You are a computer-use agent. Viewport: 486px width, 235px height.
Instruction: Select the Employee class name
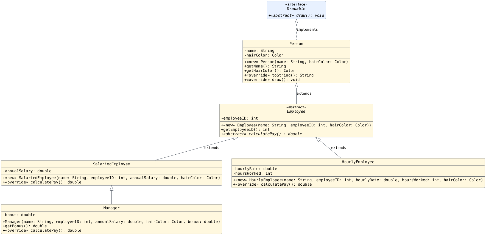(x=296, y=112)
